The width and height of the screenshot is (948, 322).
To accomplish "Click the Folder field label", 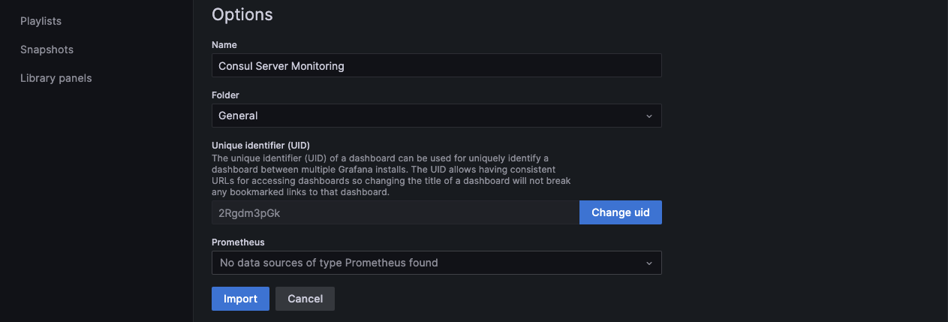I will coord(225,95).
